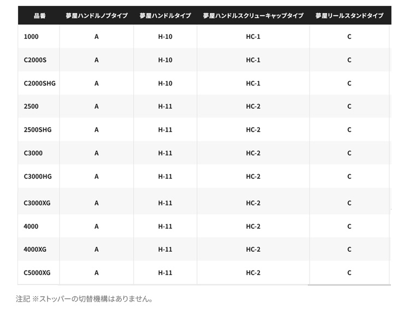The image size is (404, 319).
Task: Click H-11 in the 4000 row
Action: click(165, 227)
